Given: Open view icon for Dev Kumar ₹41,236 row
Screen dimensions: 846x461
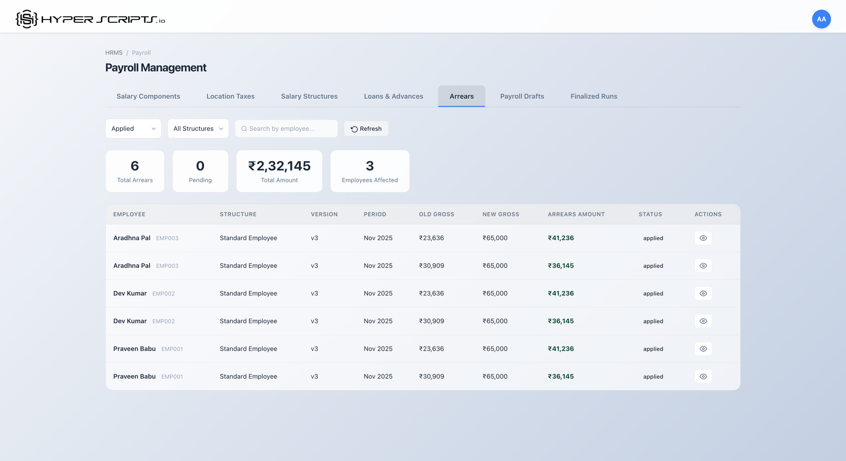Looking at the screenshot, I should click(x=703, y=294).
